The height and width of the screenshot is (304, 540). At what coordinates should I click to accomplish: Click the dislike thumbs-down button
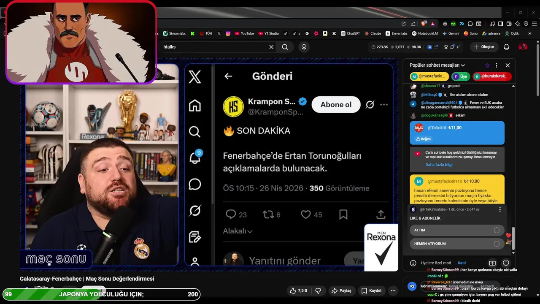pos(318,290)
